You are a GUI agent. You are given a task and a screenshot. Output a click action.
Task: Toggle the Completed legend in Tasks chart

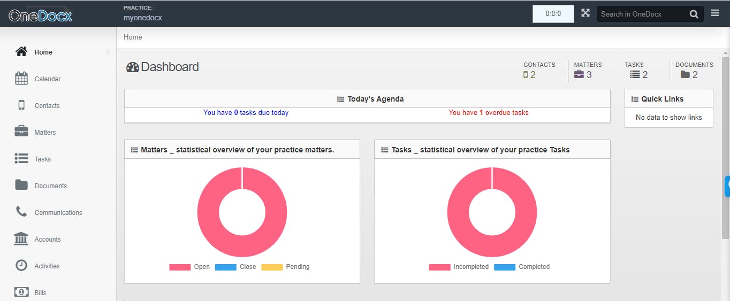(x=522, y=267)
